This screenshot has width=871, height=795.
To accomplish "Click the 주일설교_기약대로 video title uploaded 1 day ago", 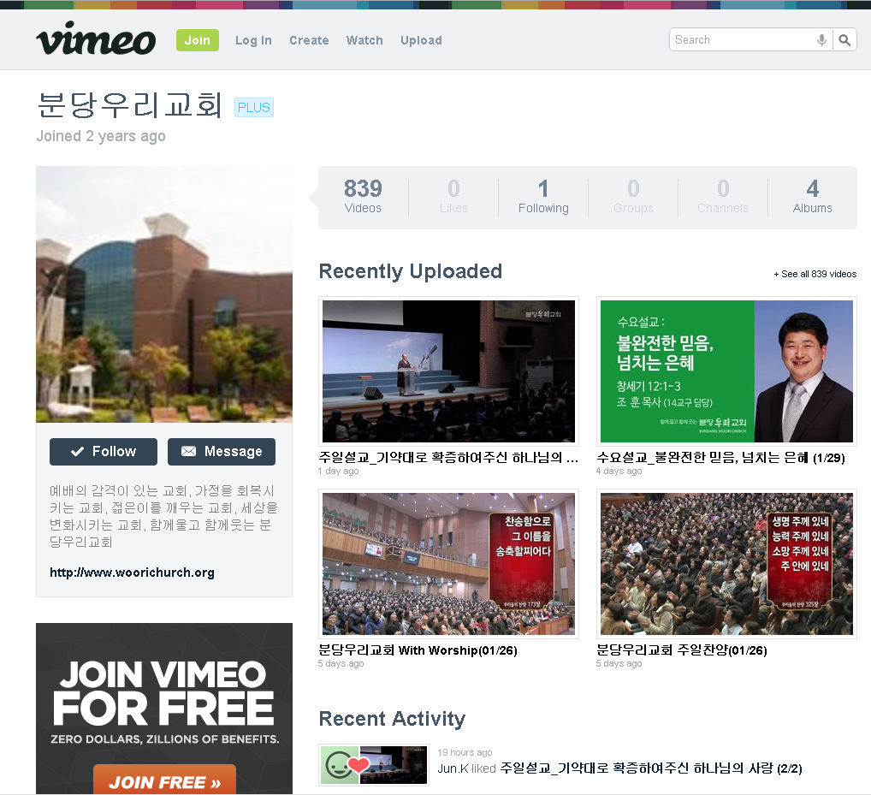I will (448, 457).
